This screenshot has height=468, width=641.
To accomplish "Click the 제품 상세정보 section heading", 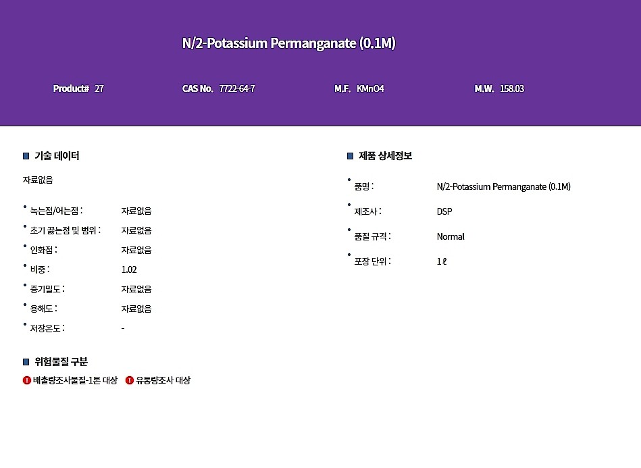I will pyautogui.click(x=386, y=156).
